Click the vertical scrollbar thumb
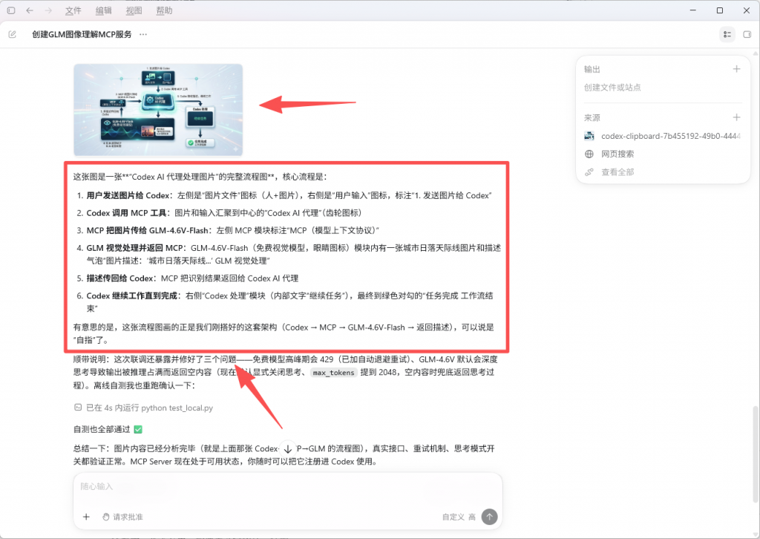 [x=754, y=454]
